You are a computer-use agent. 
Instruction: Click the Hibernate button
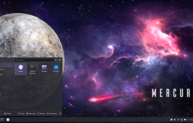point(31,114)
